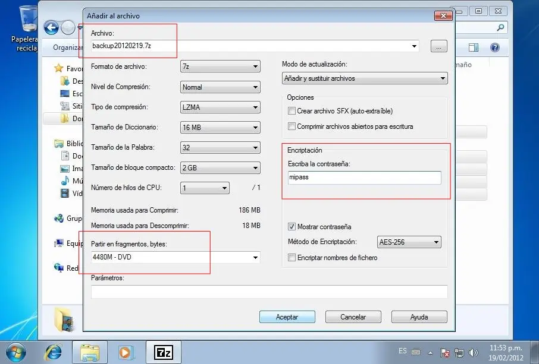
Task: Enable Comprimir archivos abiertos para escritura
Action: 292,126
